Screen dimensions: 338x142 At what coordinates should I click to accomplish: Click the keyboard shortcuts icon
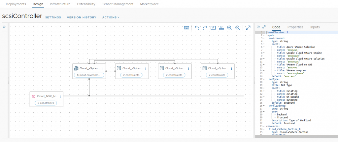pos(186,28)
